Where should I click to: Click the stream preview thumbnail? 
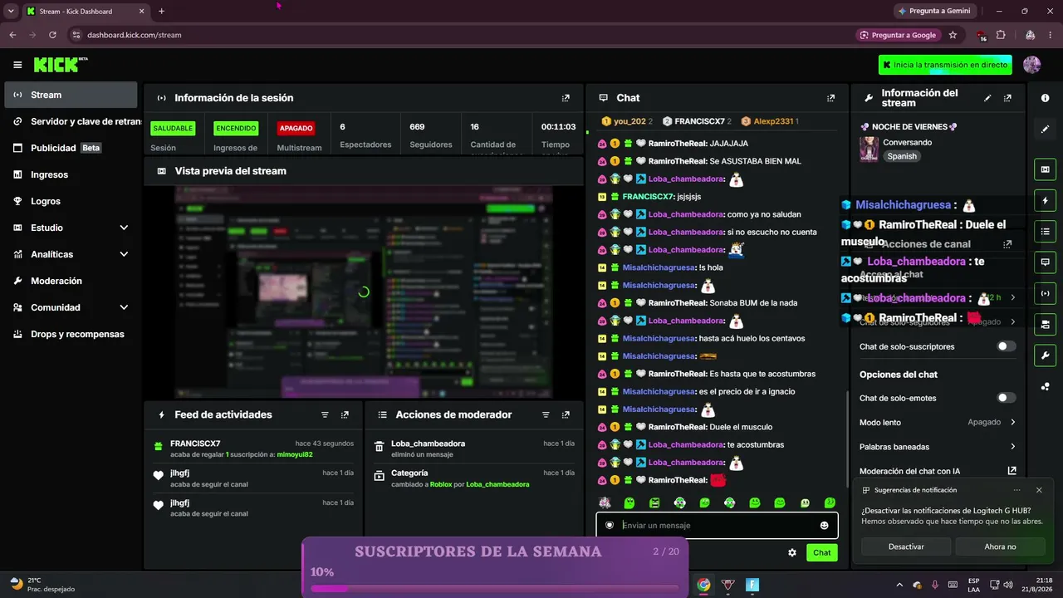pos(363,292)
